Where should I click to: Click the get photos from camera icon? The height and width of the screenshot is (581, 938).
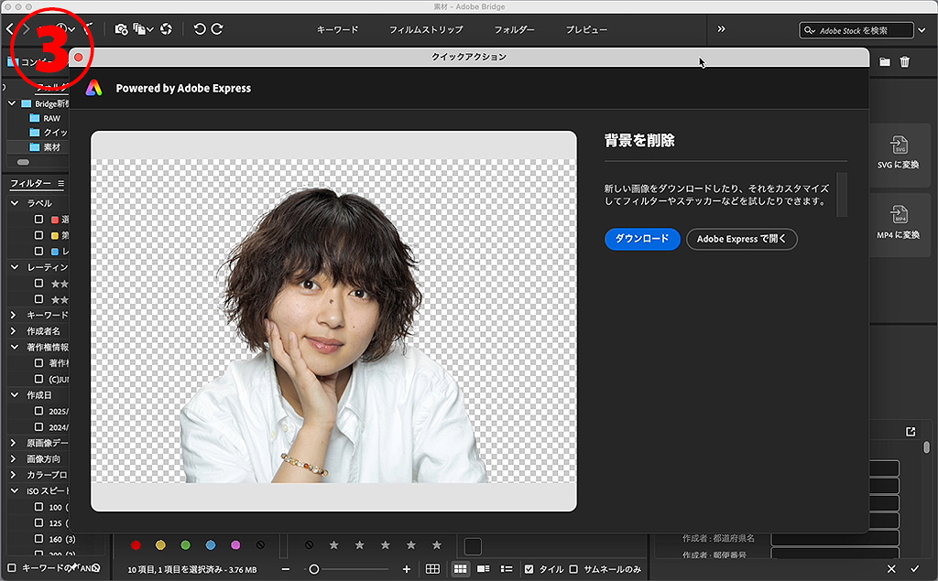(x=121, y=29)
